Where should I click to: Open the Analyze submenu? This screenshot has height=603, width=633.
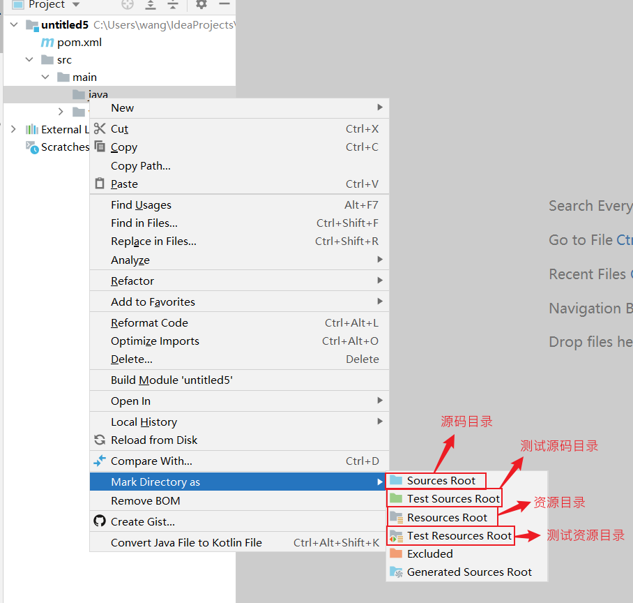coord(239,260)
